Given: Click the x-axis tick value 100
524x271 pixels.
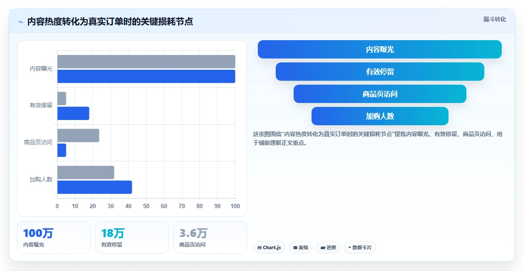Looking at the screenshot, I should [235, 206].
